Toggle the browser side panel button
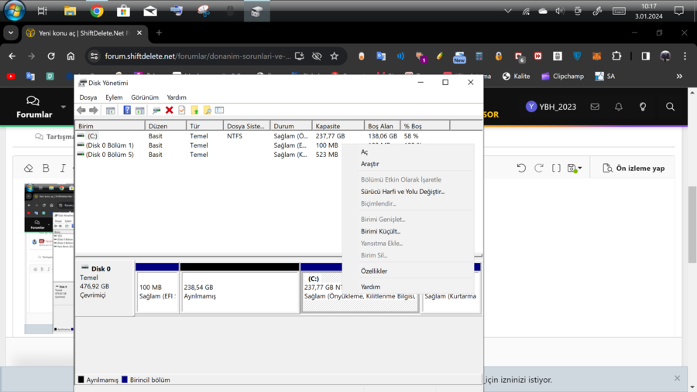 tap(645, 56)
